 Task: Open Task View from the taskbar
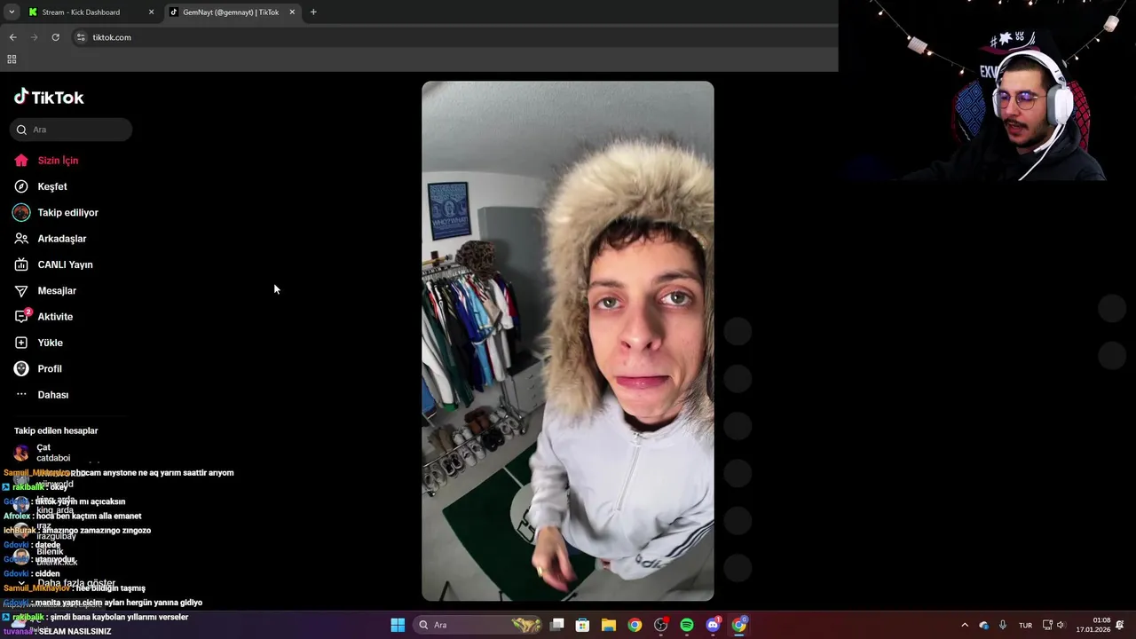(557, 625)
